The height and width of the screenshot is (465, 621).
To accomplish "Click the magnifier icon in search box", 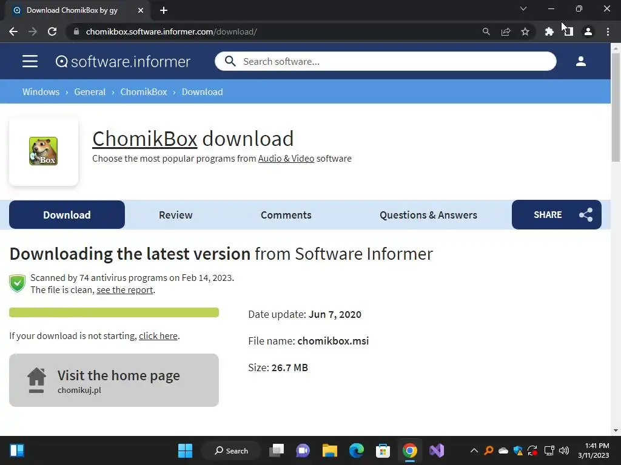I will point(230,61).
